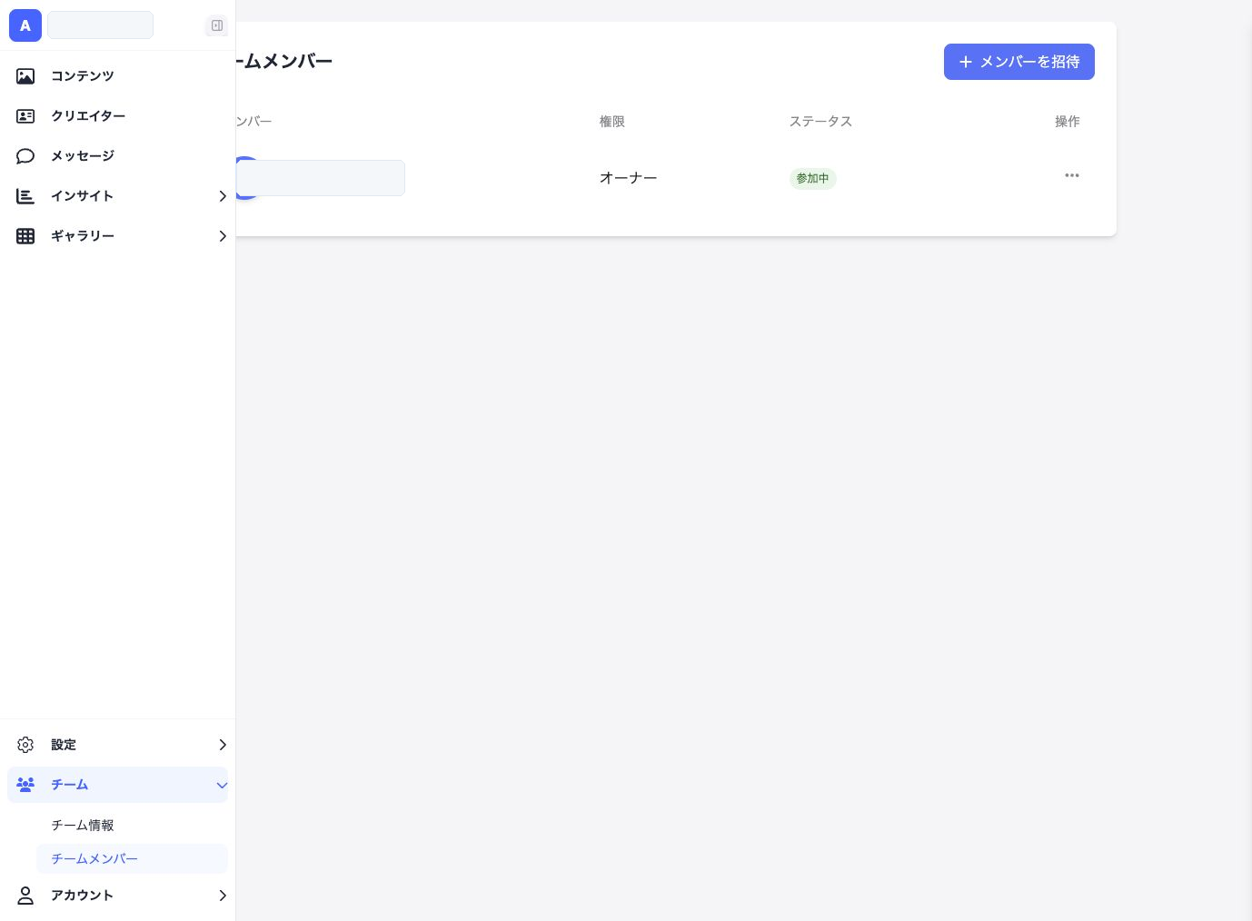Collapse the チーム submenu chevron

(222, 786)
